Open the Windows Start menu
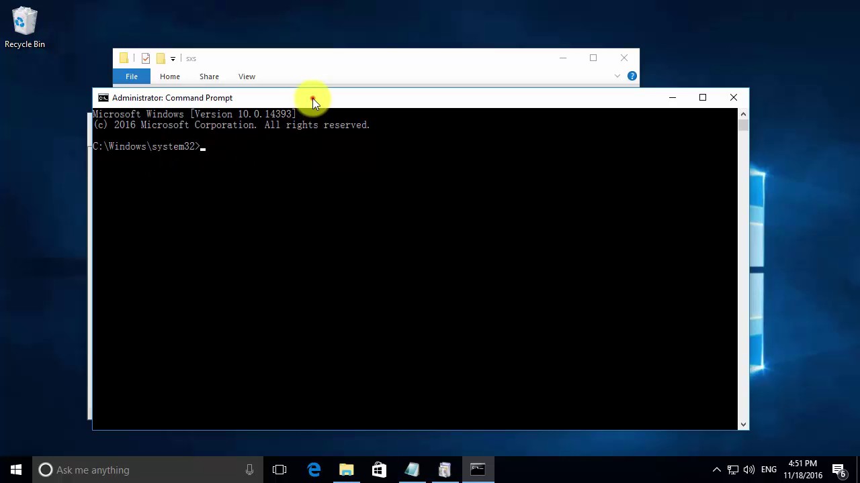The image size is (860, 483). (x=16, y=470)
